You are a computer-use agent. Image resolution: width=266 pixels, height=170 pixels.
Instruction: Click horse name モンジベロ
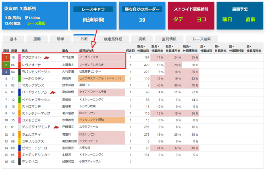tap(30, 162)
